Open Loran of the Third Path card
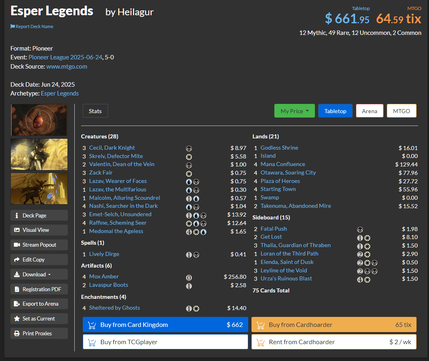This screenshot has width=429, height=361. coord(290,254)
